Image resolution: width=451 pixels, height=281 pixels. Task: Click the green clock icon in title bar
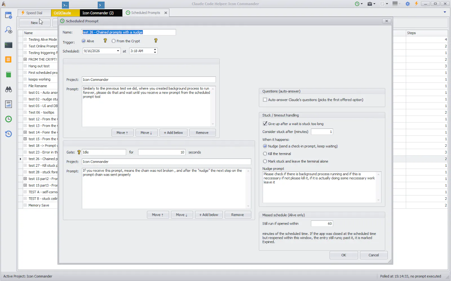point(357,4)
